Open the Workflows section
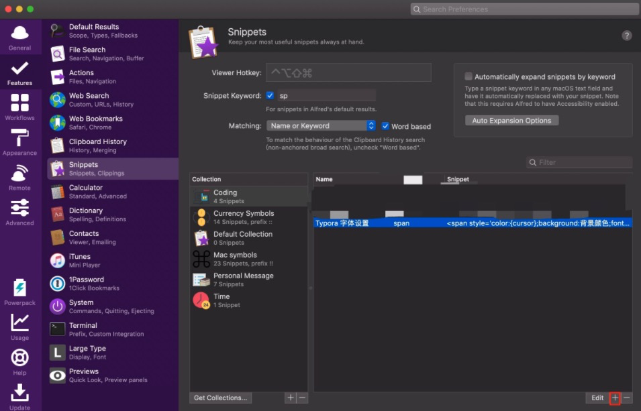641x411 pixels. click(x=19, y=107)
